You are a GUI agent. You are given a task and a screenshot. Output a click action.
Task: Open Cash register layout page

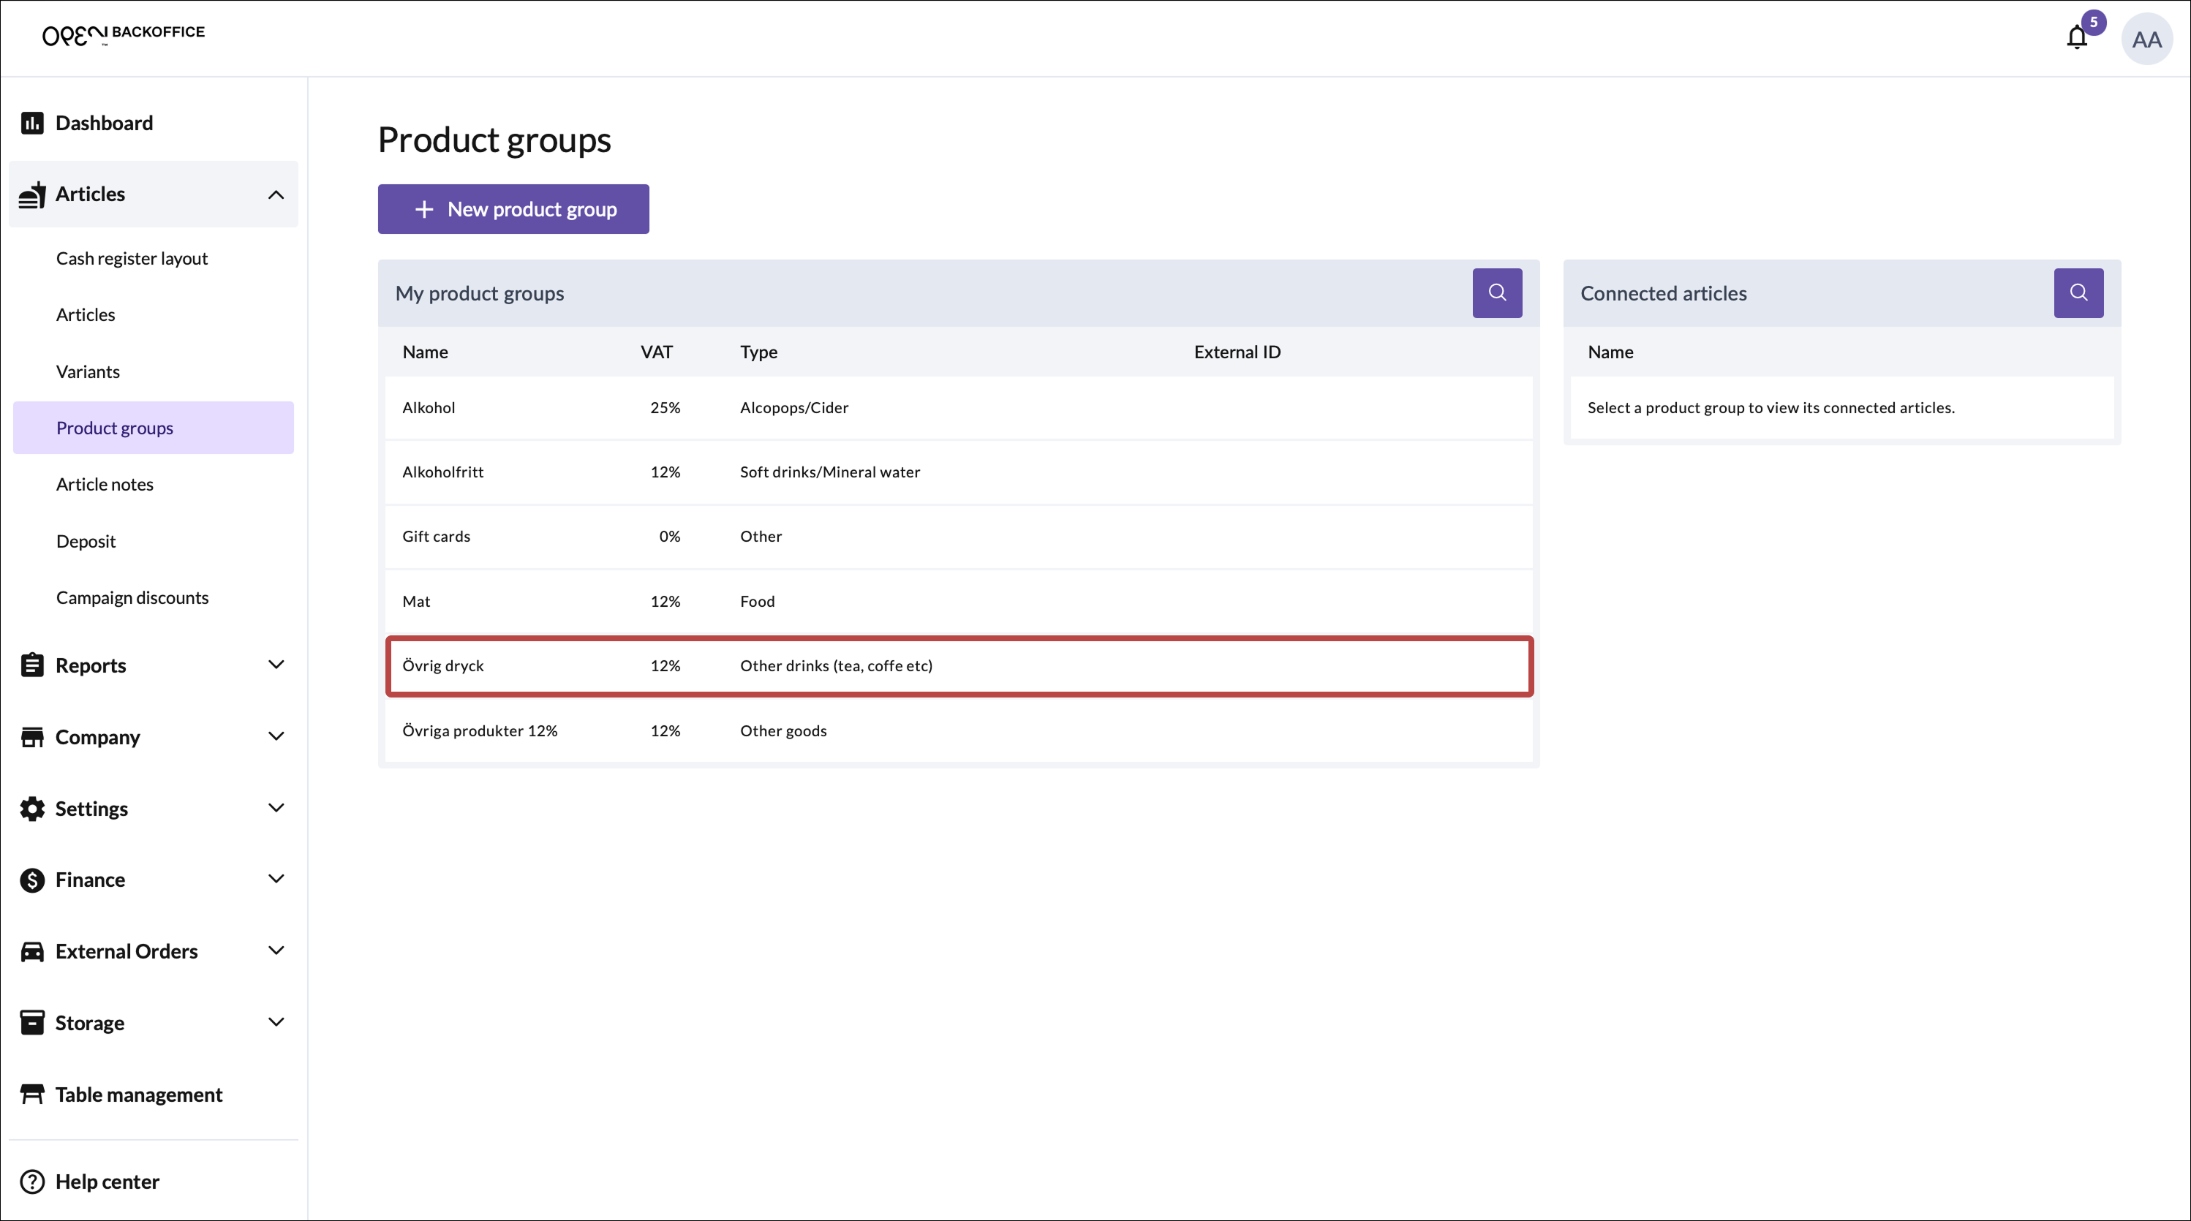point(132,259)
